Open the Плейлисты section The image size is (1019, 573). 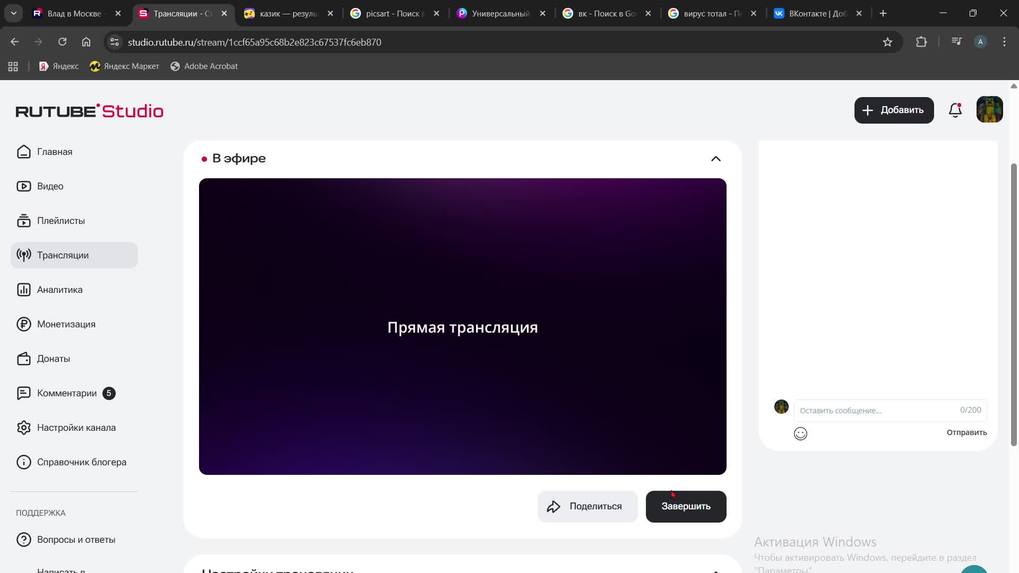click(x=61, y=220)
